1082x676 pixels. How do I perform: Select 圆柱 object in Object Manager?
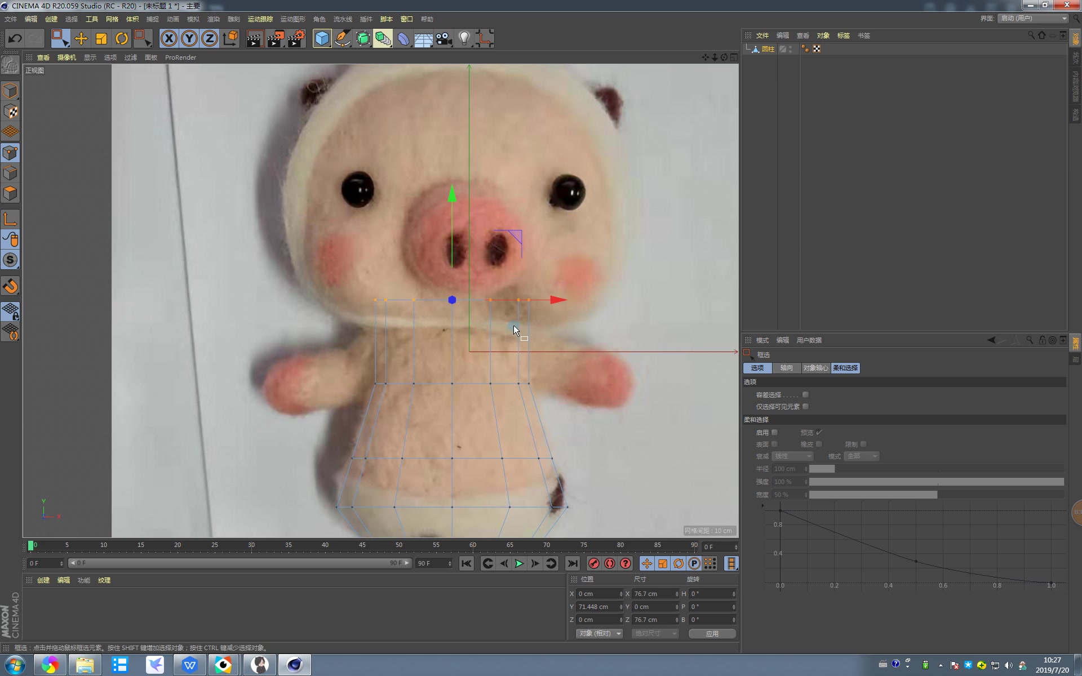768,49
